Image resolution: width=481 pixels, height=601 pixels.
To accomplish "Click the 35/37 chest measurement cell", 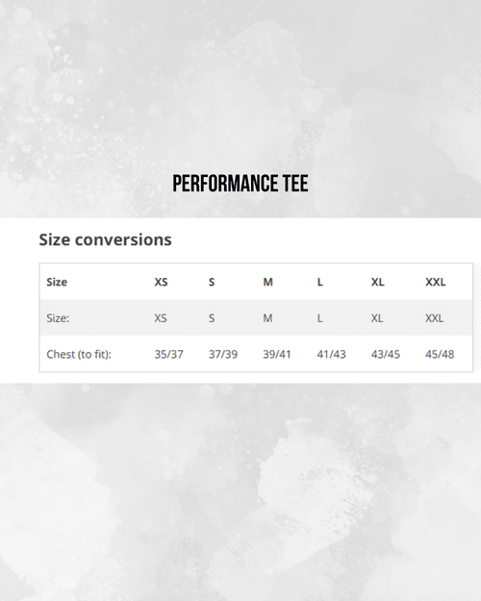I will [168, 354].
